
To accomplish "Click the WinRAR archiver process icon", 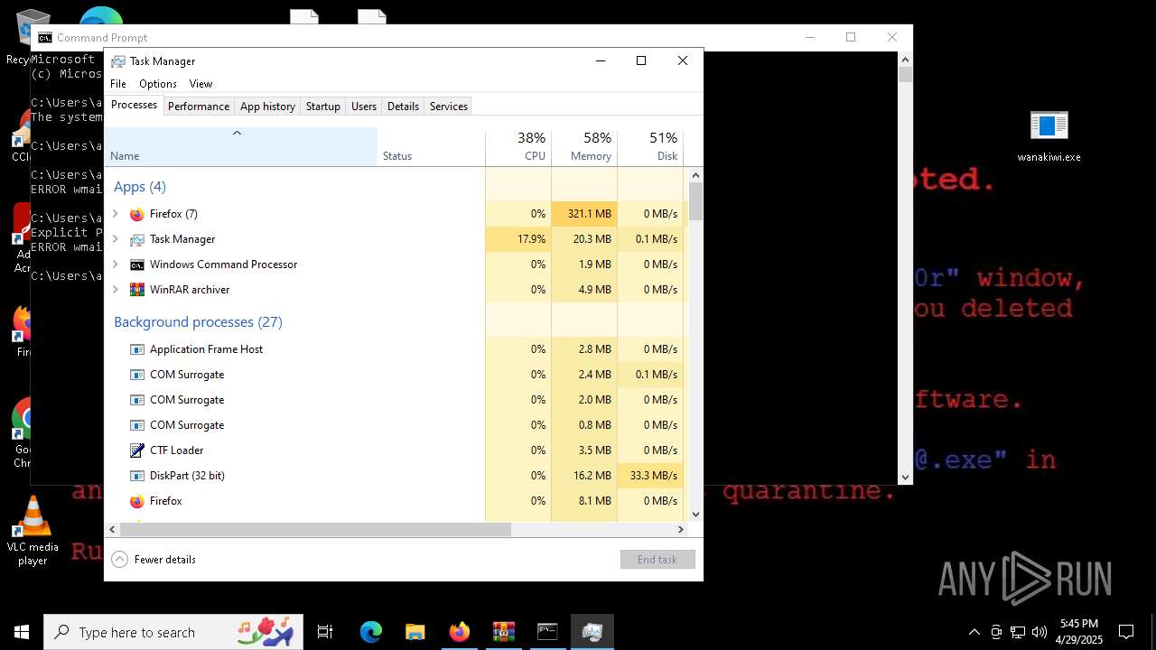I will tap(137, 290).
